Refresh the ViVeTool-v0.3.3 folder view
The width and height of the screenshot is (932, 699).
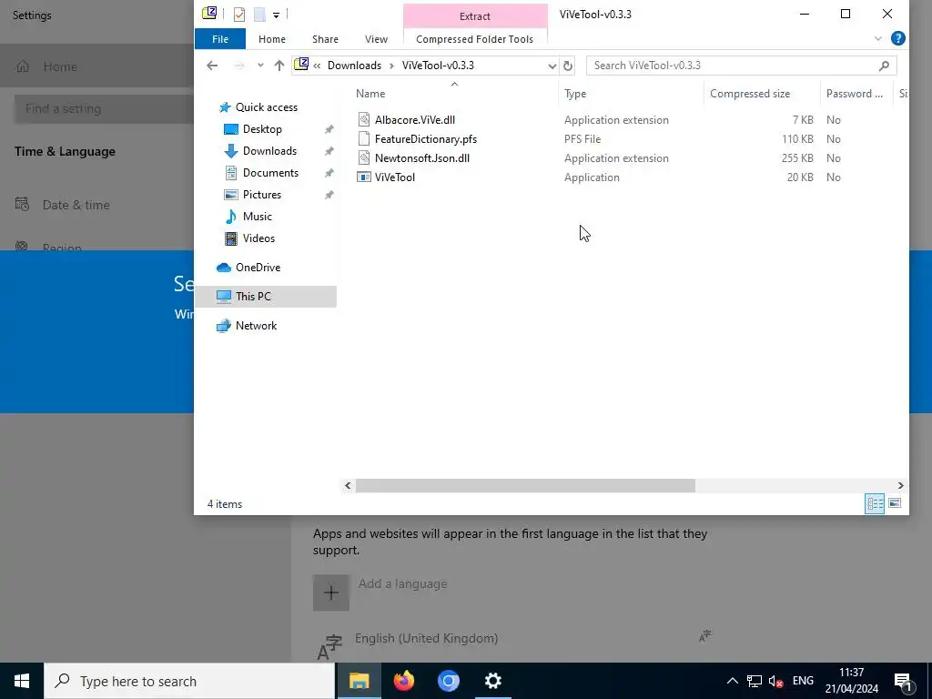pyautogui.click(x=568, y=66)
